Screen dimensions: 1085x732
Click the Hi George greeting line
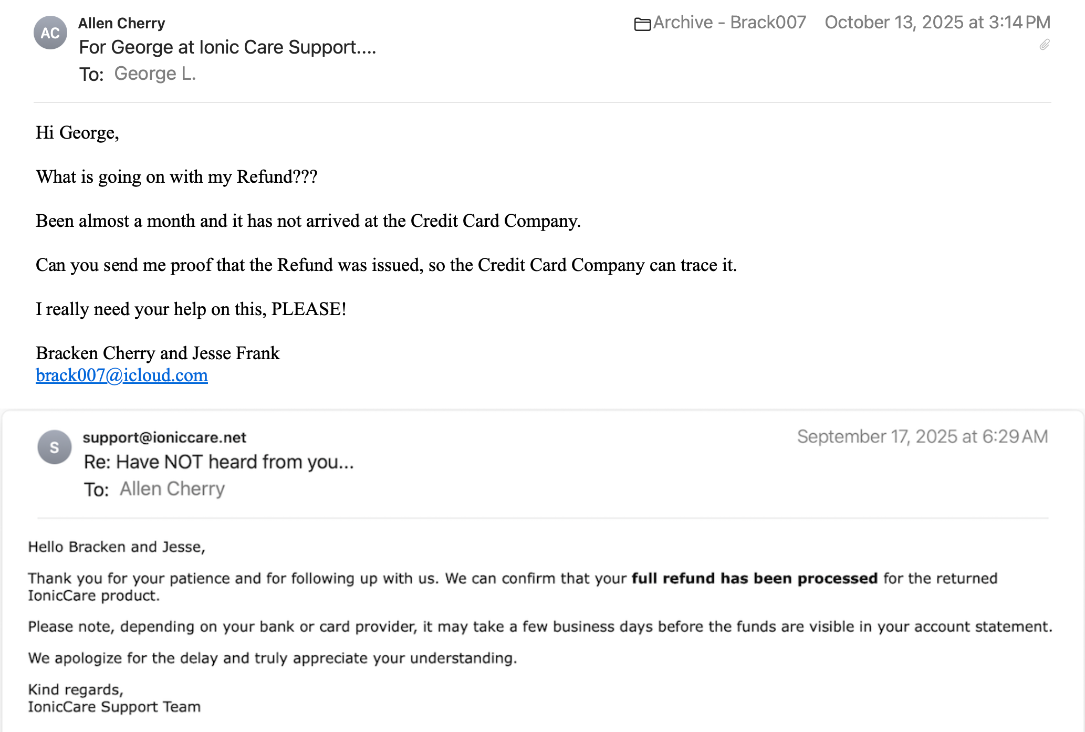click(77, 133)
